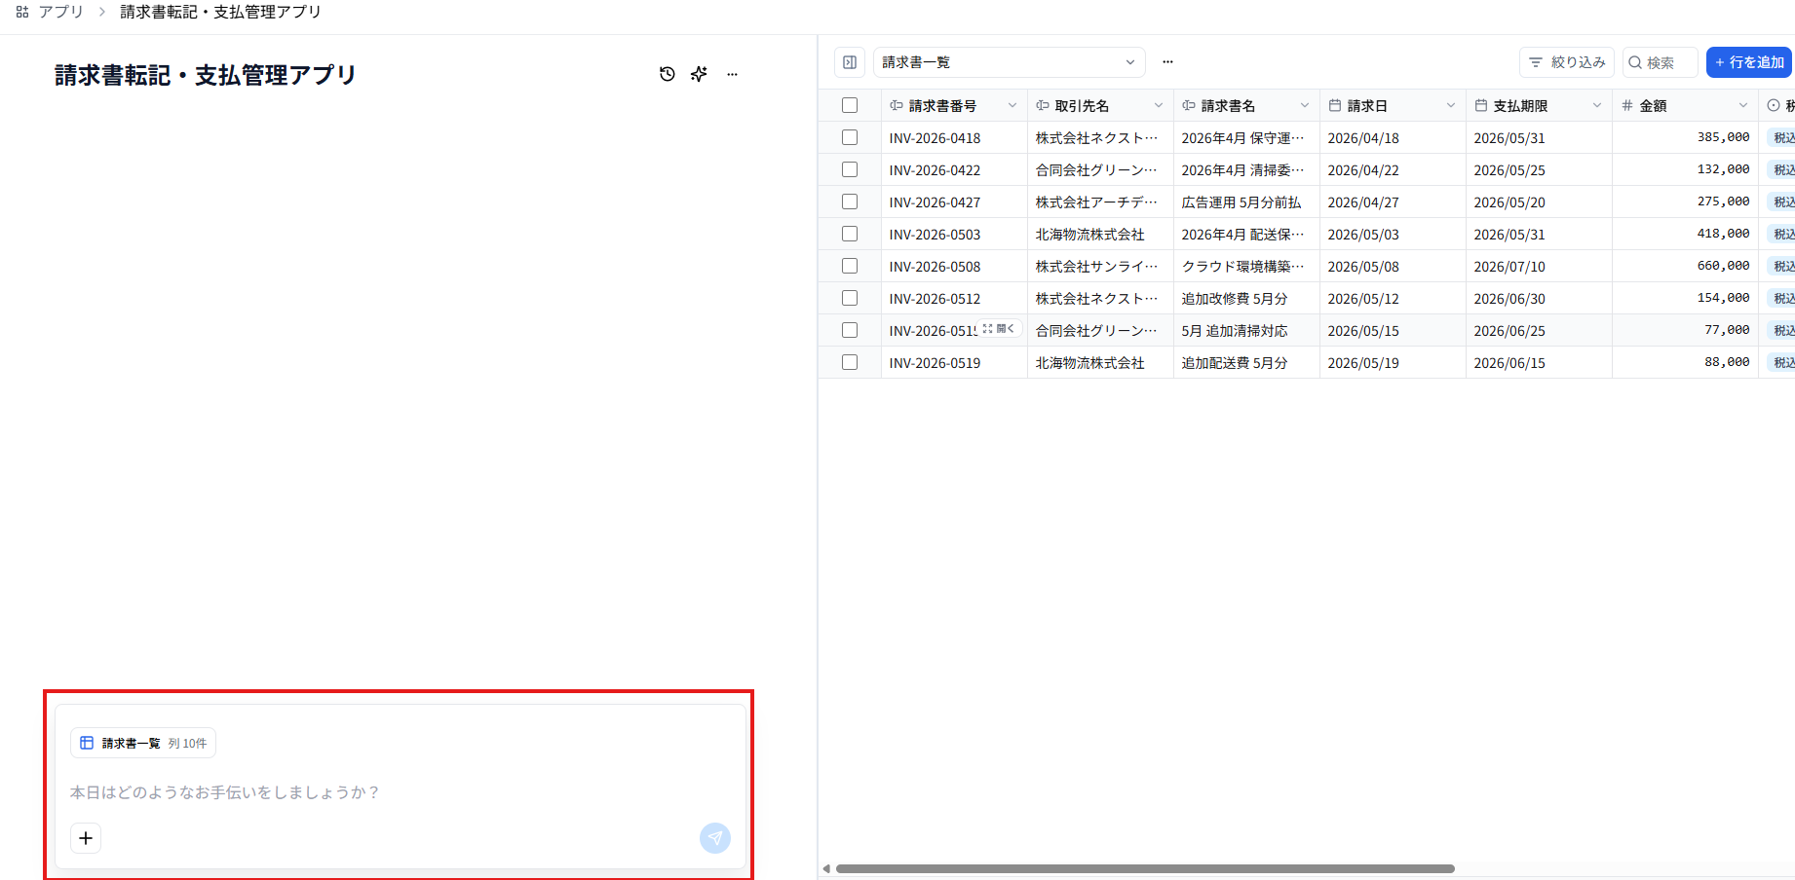Click the cell 5月 追加清掃対応
Screen dimensions: 1795x880
[x=1246, y=330]
